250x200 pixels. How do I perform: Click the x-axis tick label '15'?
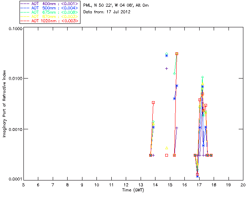170,185
